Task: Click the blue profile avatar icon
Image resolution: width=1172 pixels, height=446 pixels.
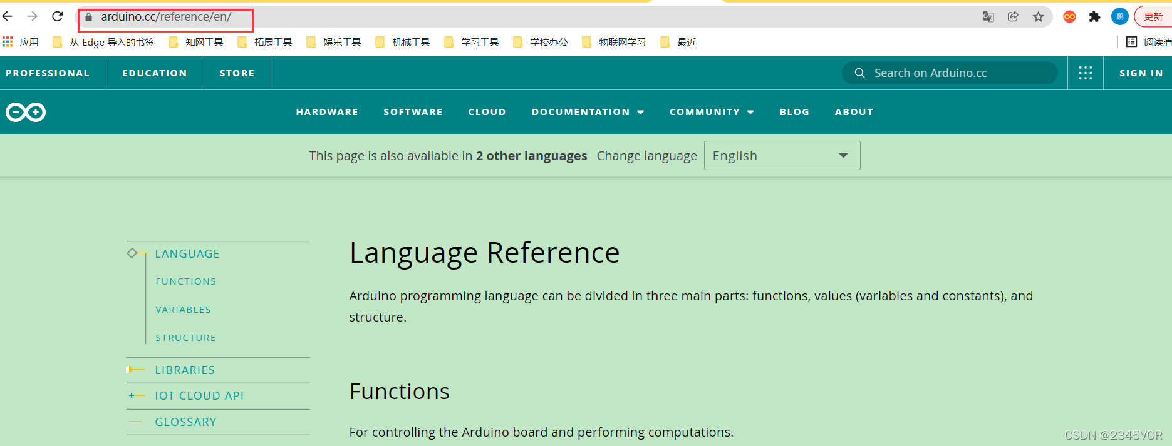Action: (x=1120, y=17)
